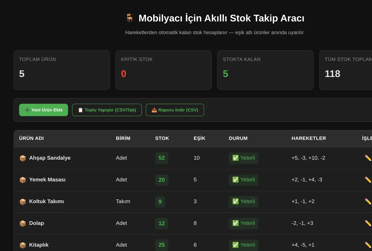Click threshold value 8 for Dolap
The width and height of the screenshot is (372, 251).
click(x=195, y=223)
